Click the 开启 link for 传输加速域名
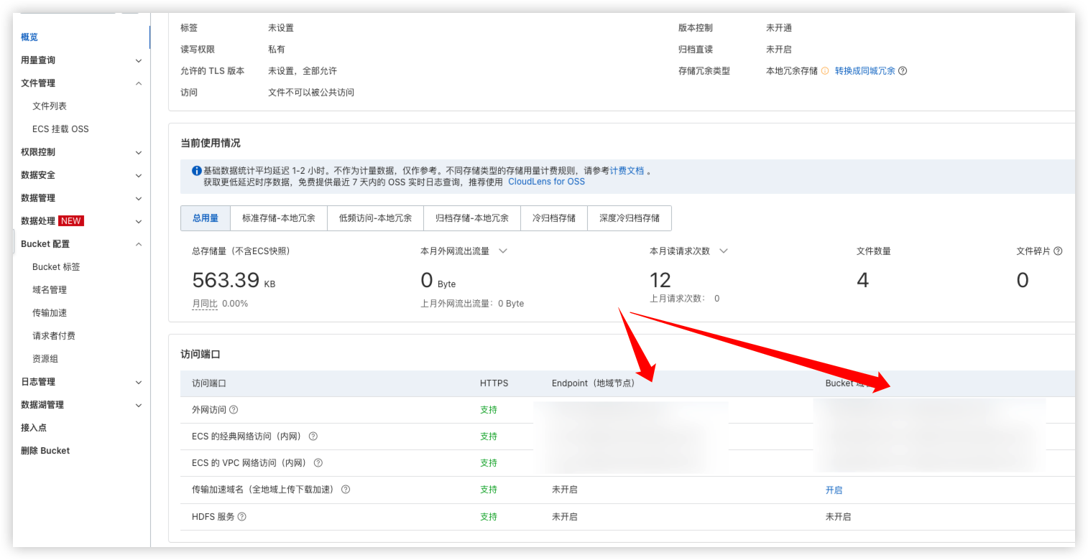Viewport: 1088px width, 560px height. click(x=834, y=490)
